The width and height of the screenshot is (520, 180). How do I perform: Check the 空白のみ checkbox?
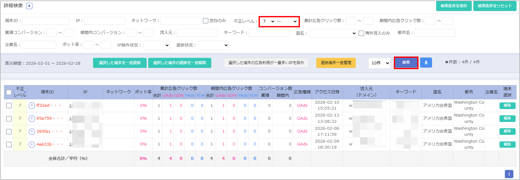click(x=206, y=21)
